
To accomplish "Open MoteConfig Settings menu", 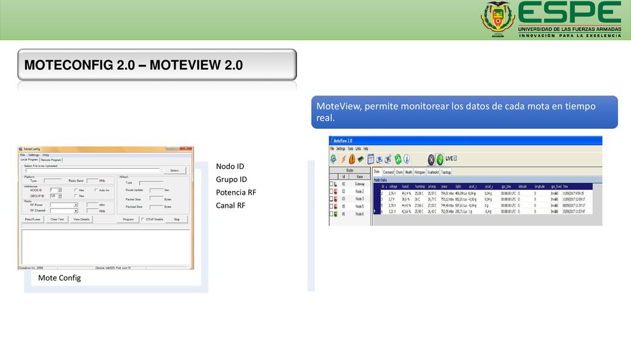I will (34, 155).
